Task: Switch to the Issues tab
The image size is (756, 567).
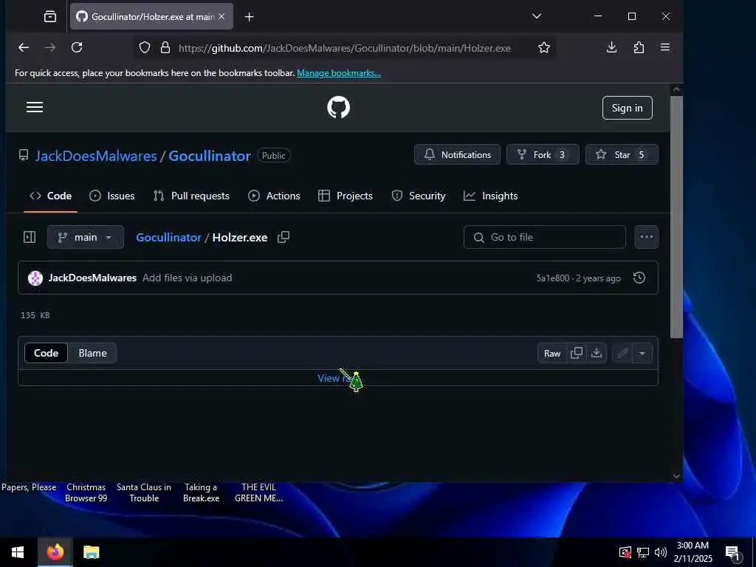Action: tap(112, 196)
